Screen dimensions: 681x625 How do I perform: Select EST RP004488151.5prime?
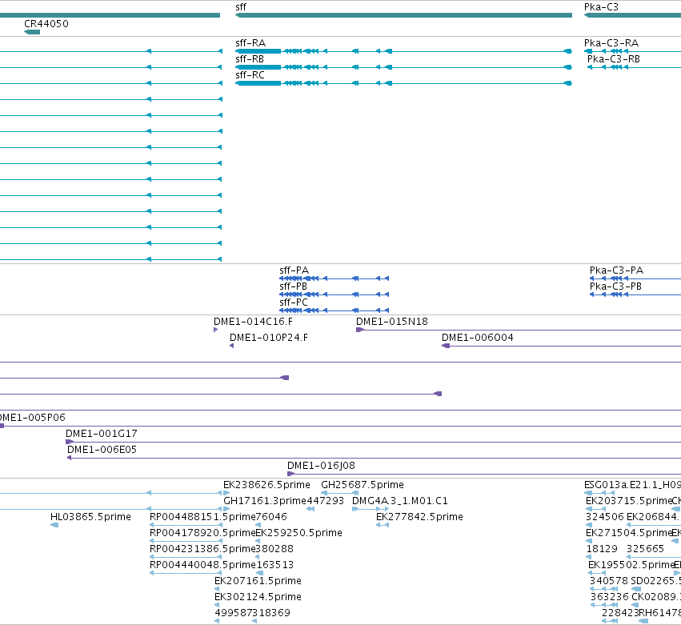pos(202,517)
